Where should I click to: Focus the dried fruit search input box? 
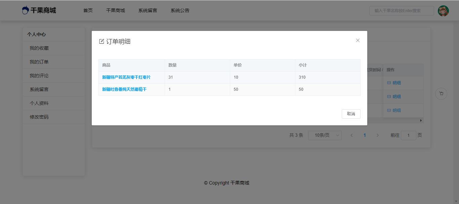point(402,11)
